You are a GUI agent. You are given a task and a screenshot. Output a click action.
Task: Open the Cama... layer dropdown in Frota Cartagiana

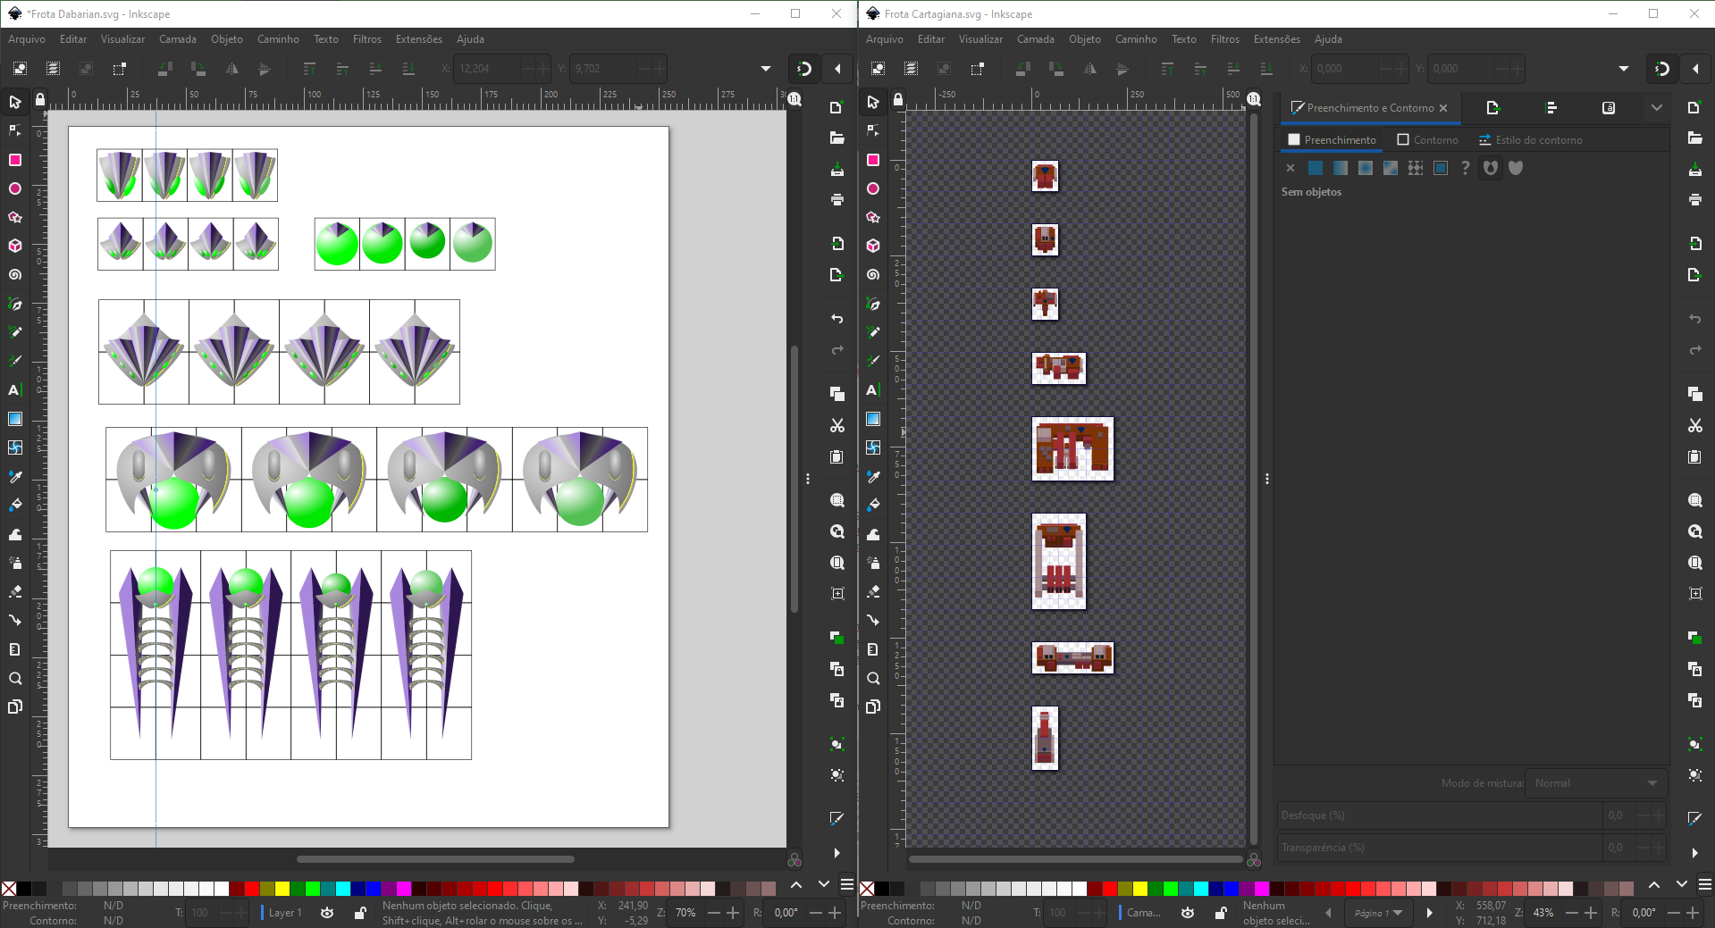click(x=1141, y=913)
